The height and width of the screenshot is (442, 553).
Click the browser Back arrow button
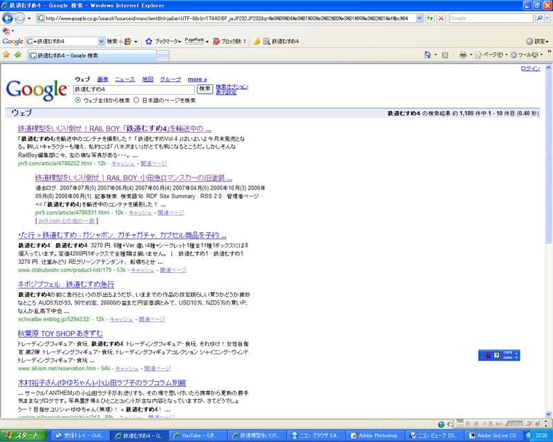point(8,19)
